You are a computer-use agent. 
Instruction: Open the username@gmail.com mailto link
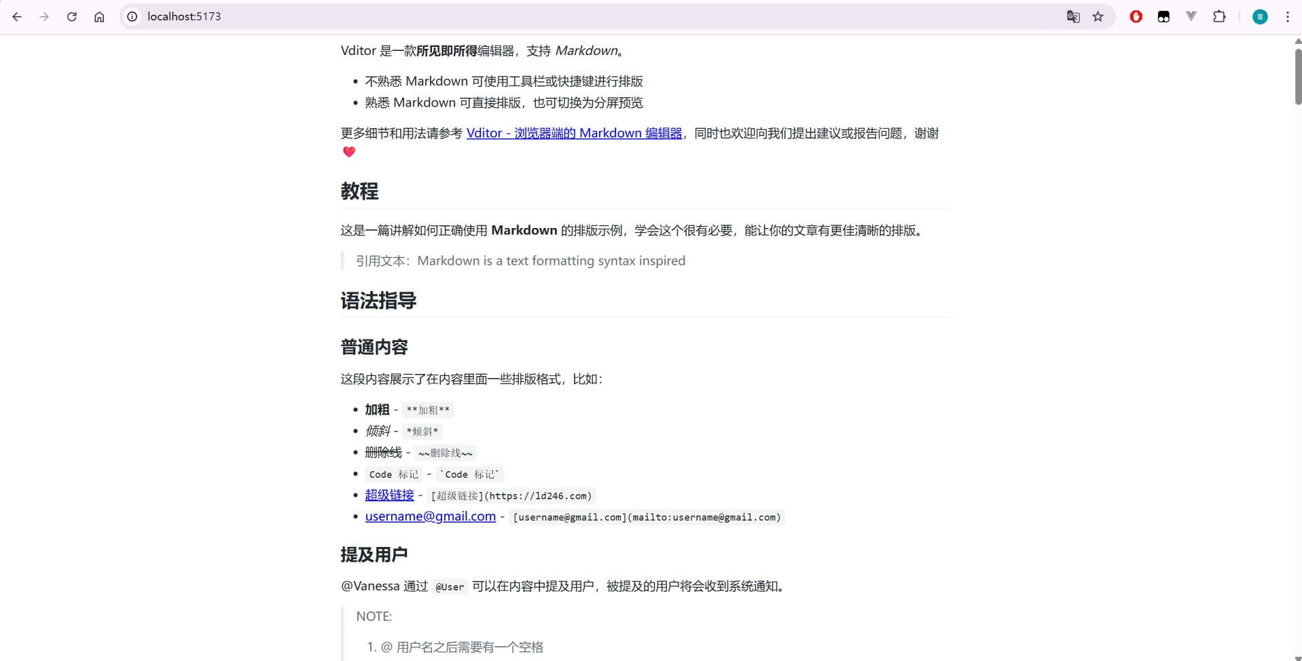click(430, 516)
